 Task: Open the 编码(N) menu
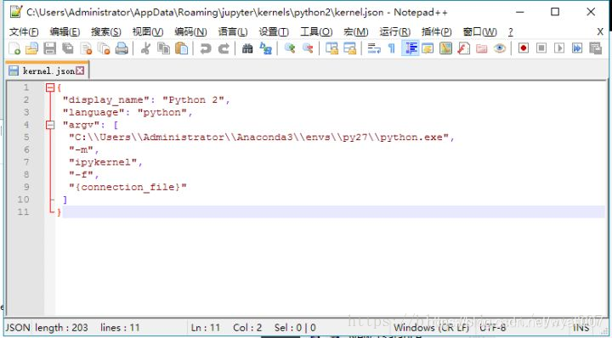[x=190, y=32]
